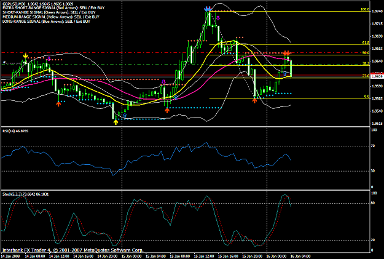Click the 1.9565 price axis label
This screenshot has height=259, width=384.
[377, 98]
